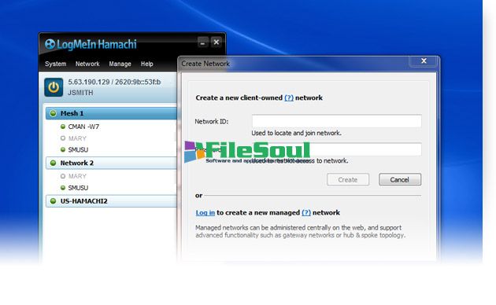This screenshot has height=305, width=496.
Task: Open client-owned network help (?) link
Action: click(x=289, y=98)
